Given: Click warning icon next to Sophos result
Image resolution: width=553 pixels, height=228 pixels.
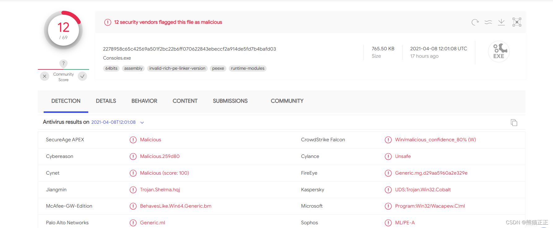Looking at the screenshot, I should pyautogui.click(x=388, y=223).
